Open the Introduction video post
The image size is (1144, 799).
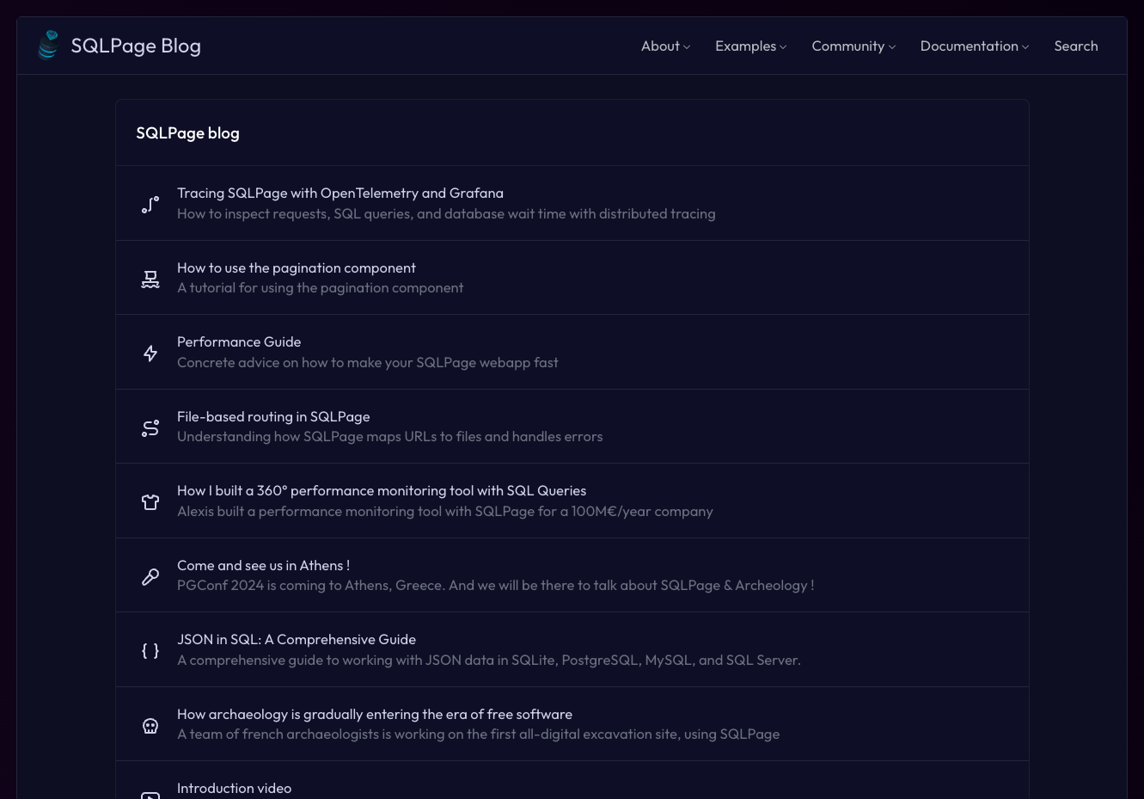point(234,789)
